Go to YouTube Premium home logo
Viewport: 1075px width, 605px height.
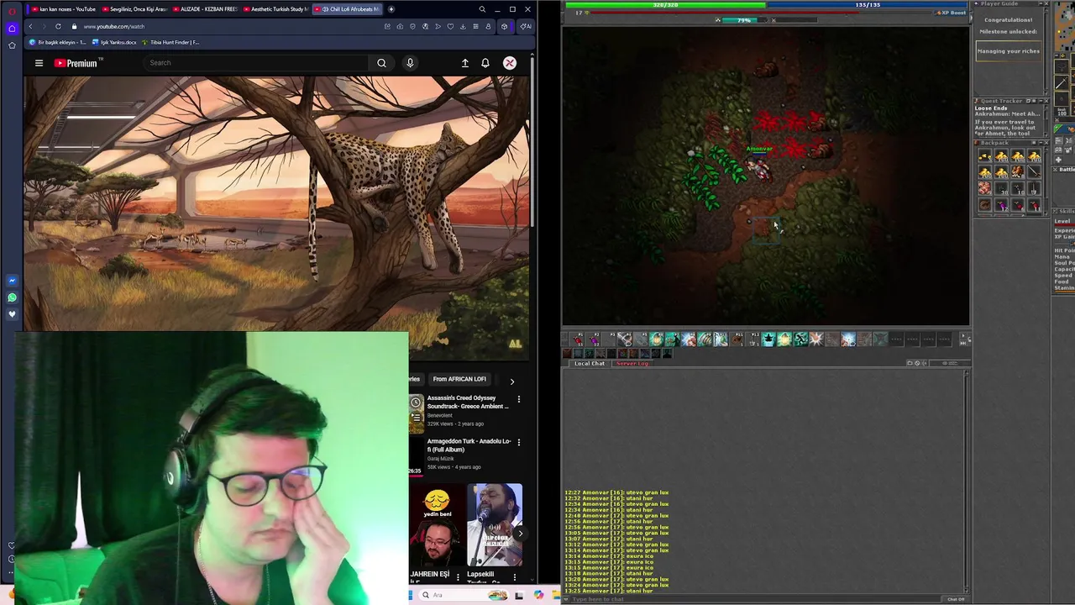coord(78,63)
